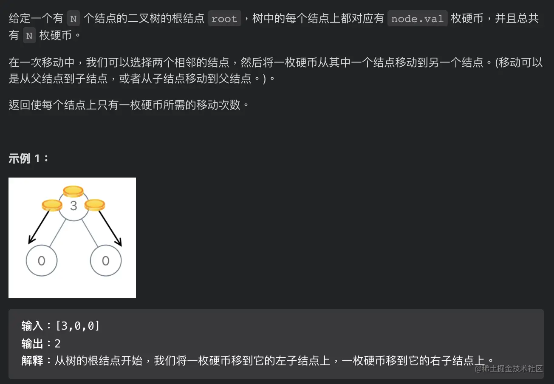Open the '@稀土掘金技术社区' watermark link
554x384 pixels.
(509, 368)
